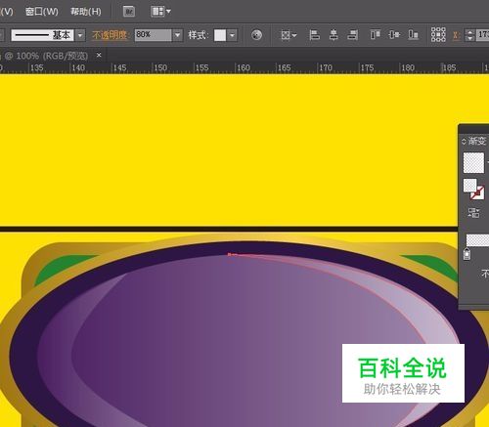Close the 100% (RGB/预览) document tab
489x427 pixels.
point(99,56)
